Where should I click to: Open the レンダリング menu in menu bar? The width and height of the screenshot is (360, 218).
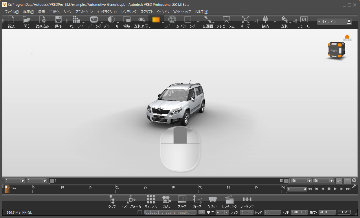click(x=129, y=12)
